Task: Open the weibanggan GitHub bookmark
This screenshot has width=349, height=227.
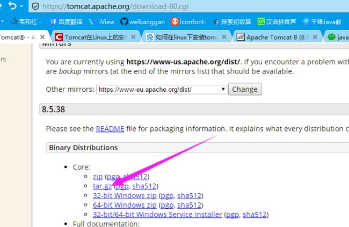Action: [x=142, y=21]
